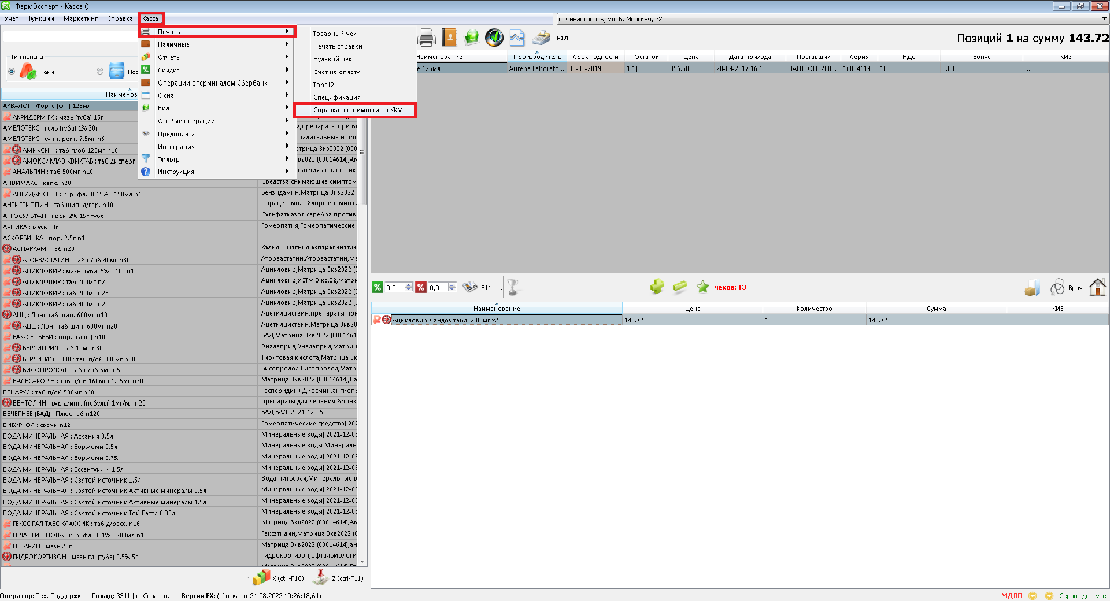Open the orange address book icon
Viewport: 1110px width, 601px height.
(x=449, y=38)
